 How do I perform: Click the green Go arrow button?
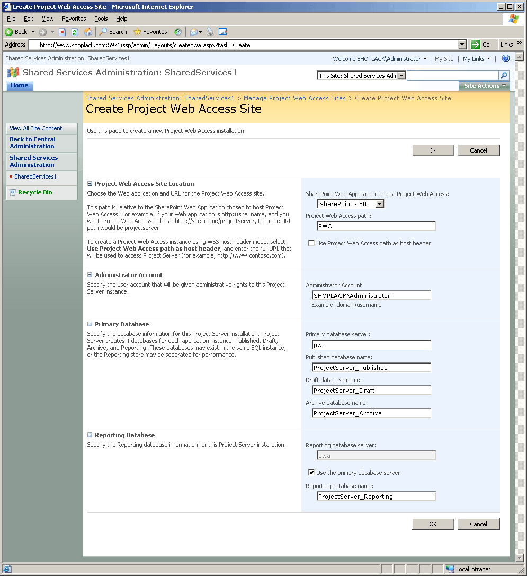click(x=476, y=45)
